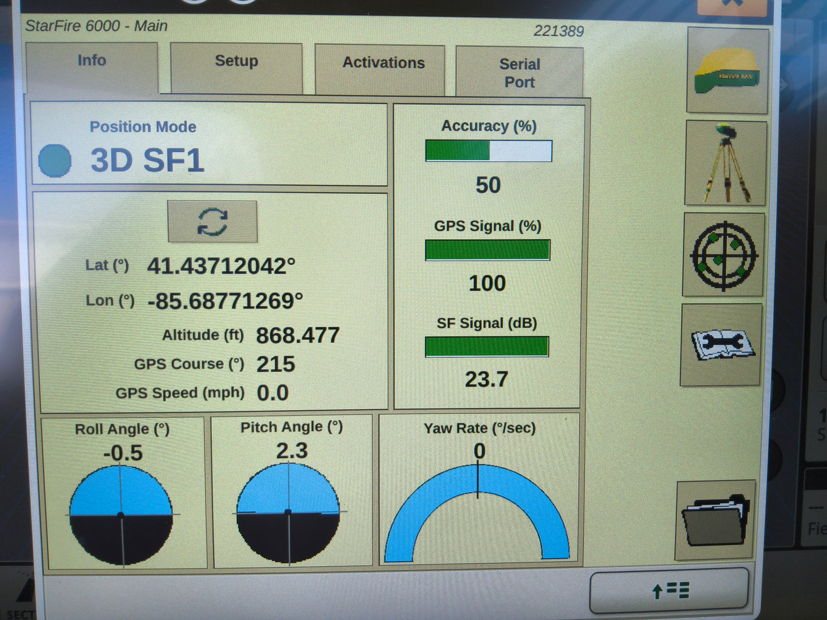Click the Pitch Angle horizon gauge

pyautogui.click(x=288, y=512)
